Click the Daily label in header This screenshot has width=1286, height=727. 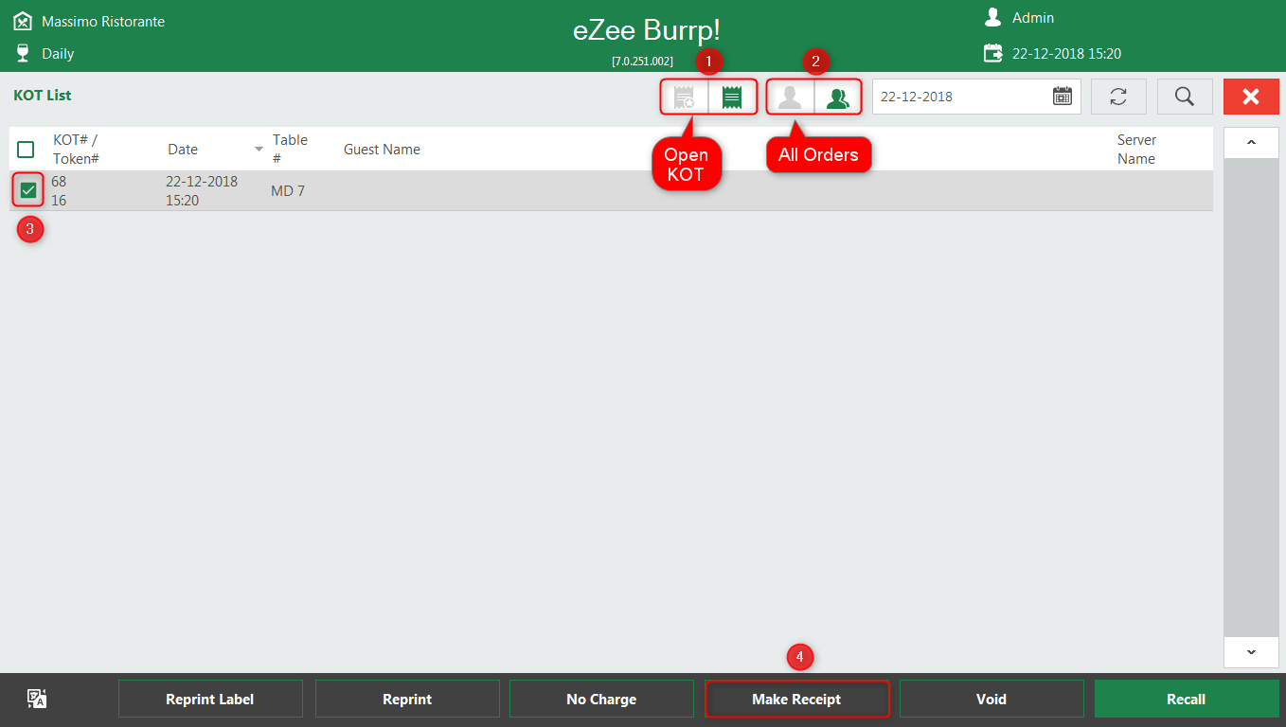[58, 54]
